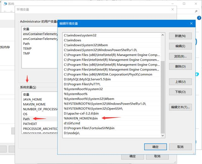The width and height of the screenshot is (202, 164).
Task: Select D:\nodejs\ entry
Action: click(111, 133)
